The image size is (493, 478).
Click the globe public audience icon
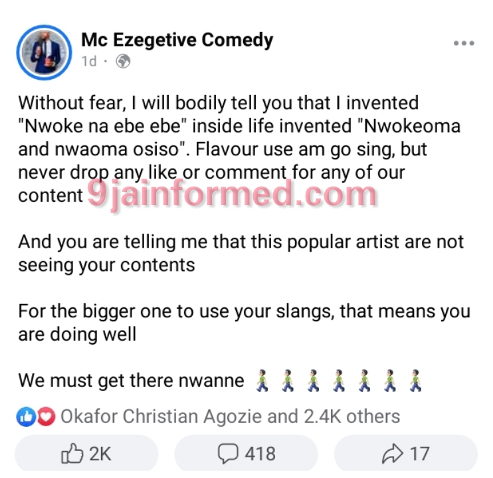pos(123,62)
